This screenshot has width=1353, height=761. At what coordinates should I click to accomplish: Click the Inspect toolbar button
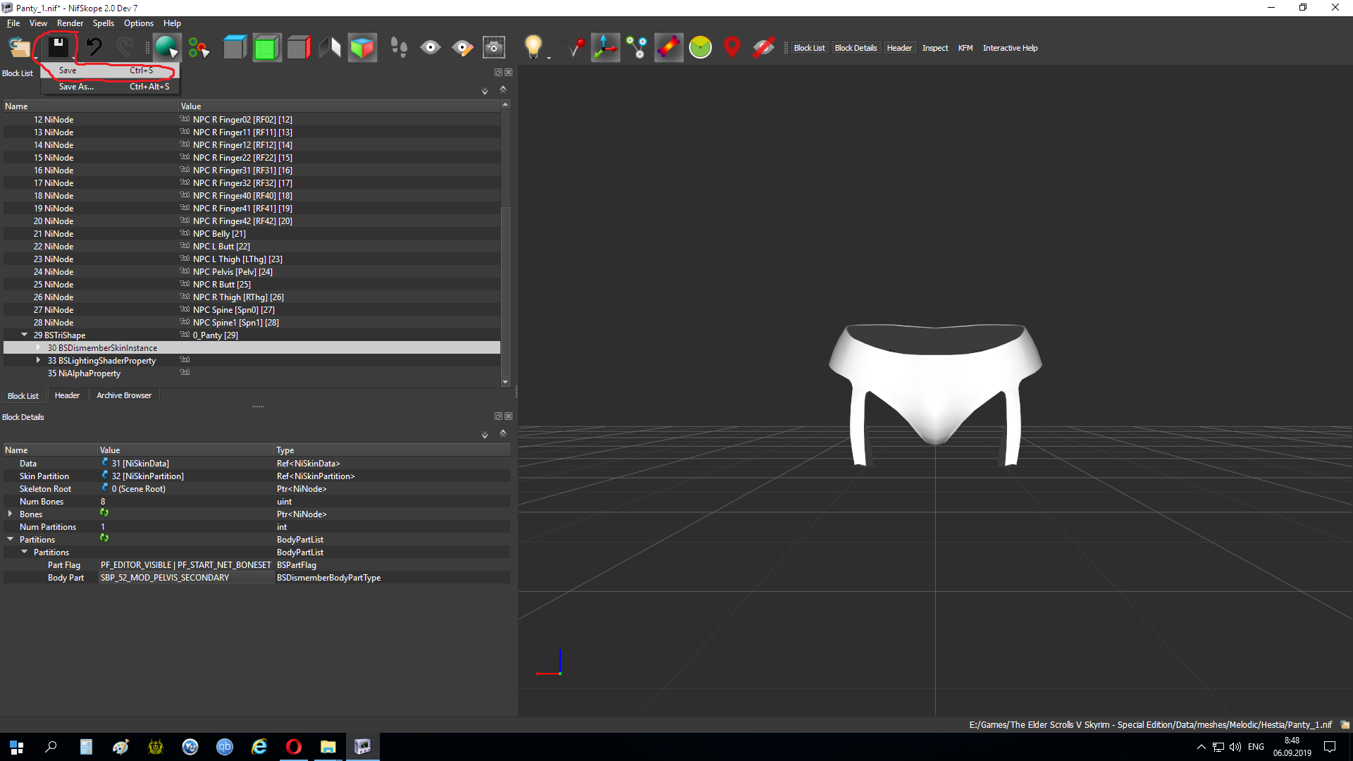[x=935, y=48]
